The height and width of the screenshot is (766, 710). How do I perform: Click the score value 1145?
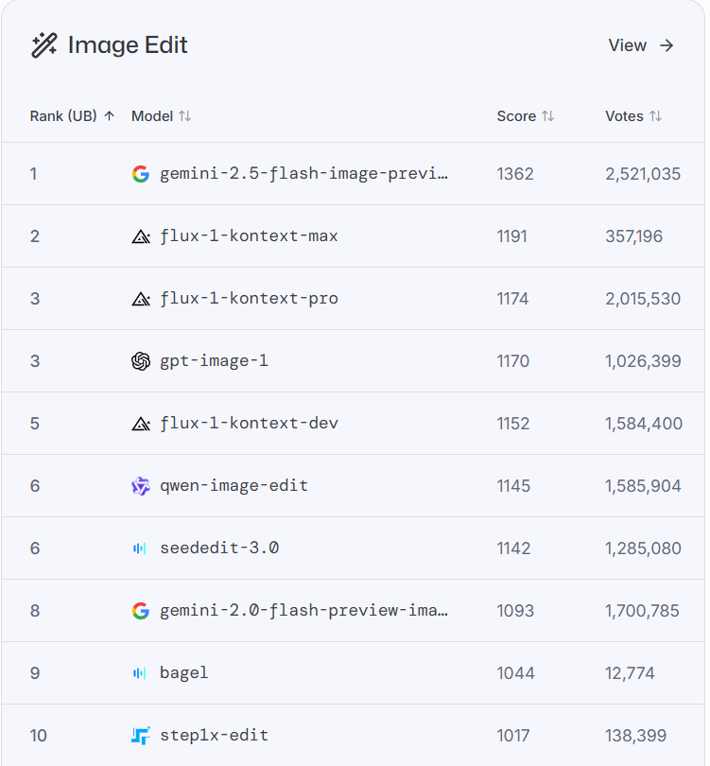point(513,486)
